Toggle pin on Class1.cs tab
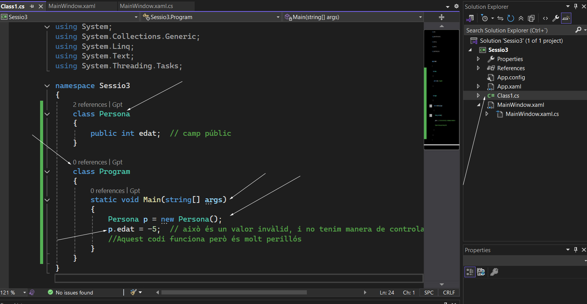 pos(32,6)
